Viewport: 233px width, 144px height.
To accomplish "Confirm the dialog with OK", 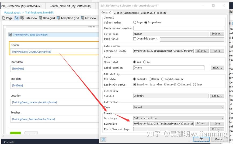I will pyautogui.click(x=201, y=139).
